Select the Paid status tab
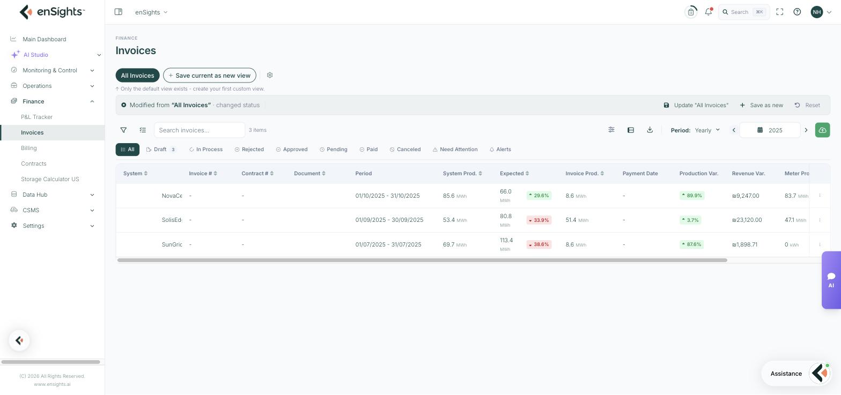 click(368, 150)
